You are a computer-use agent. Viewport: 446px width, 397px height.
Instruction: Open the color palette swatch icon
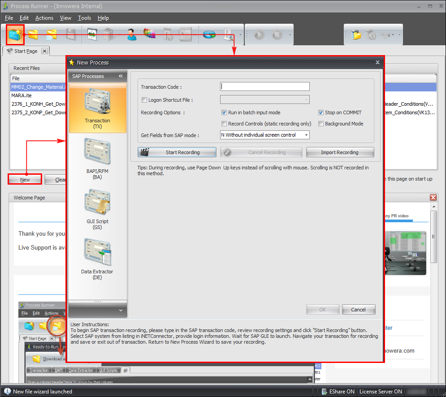click(x=149, y=34)
